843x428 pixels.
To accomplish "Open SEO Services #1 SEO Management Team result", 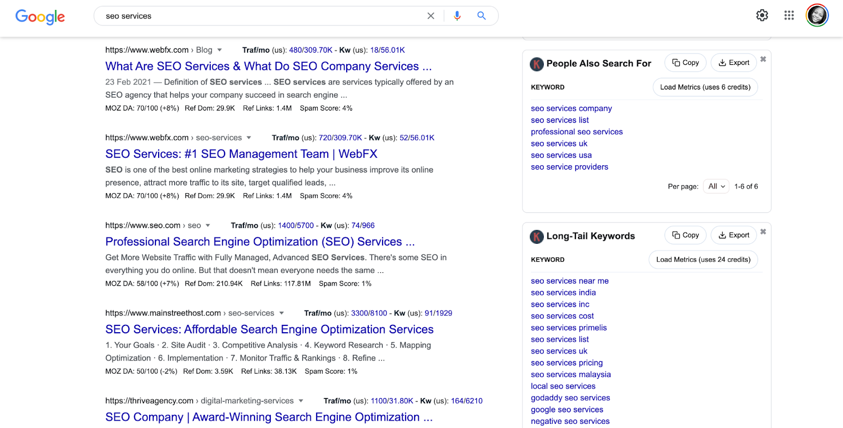I will pyautogui.click(x=241, y=154).
